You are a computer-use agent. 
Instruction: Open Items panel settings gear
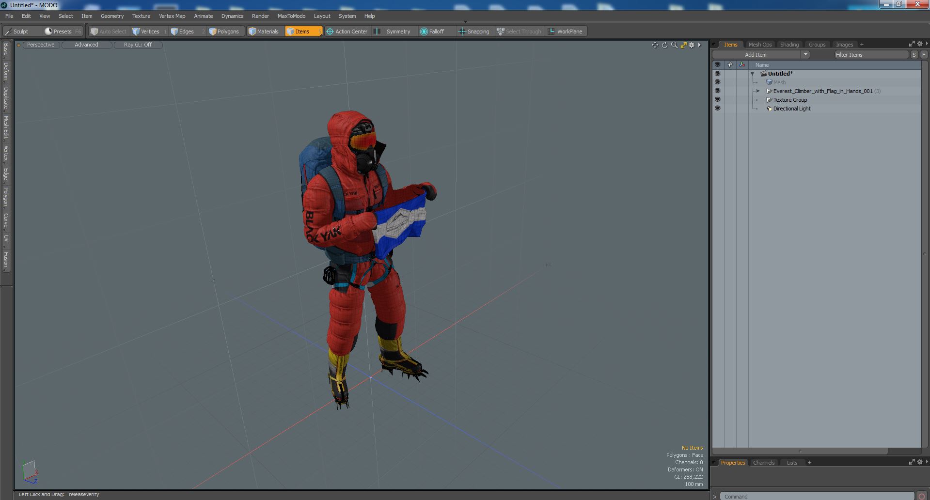click(x=919, y=44)
